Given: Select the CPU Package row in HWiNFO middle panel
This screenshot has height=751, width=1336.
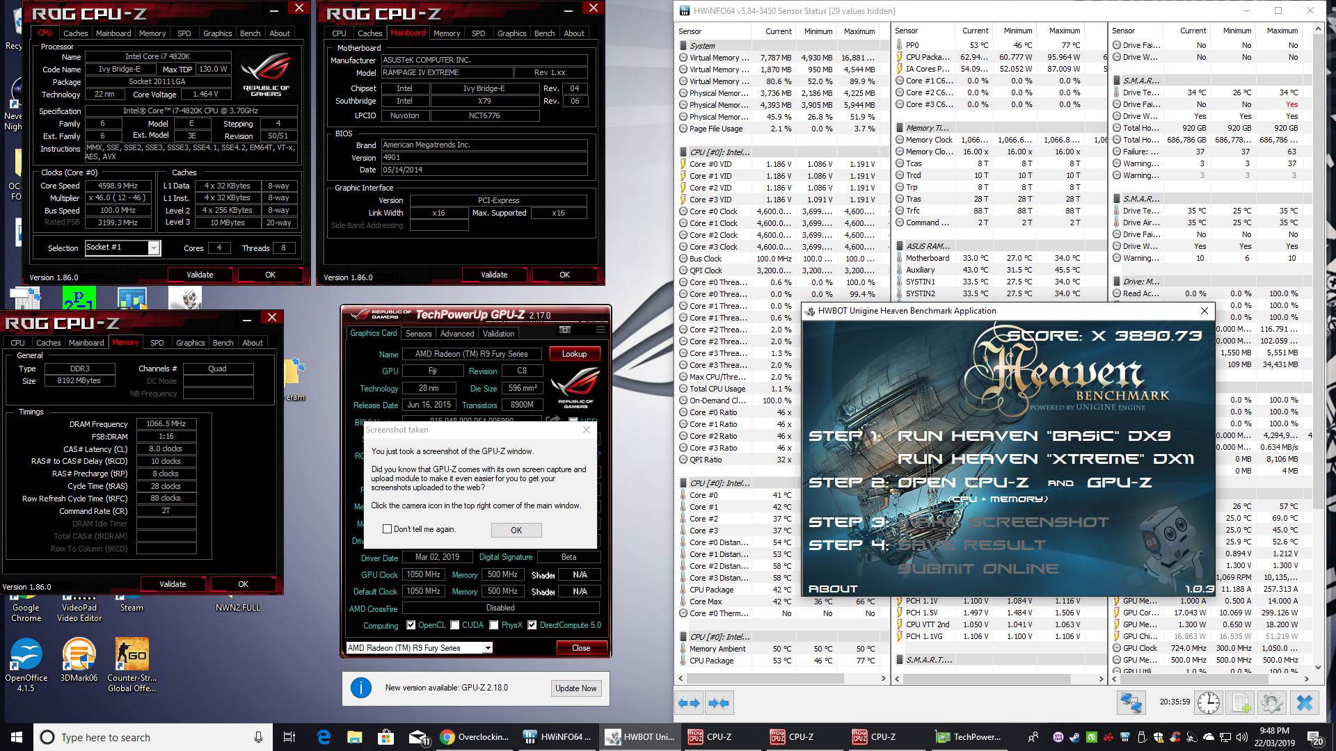Looking at the screenshot, I should pos(999,57).
